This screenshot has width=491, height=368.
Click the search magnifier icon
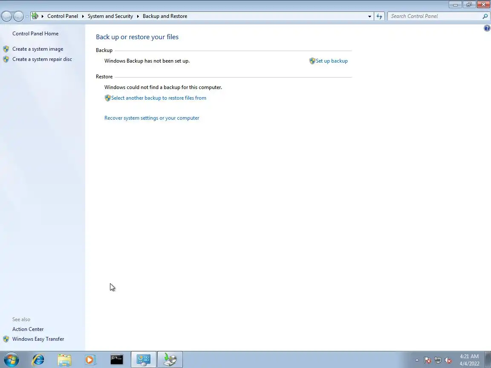(x=485, y=16)
